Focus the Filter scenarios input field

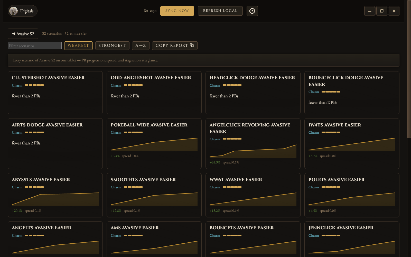click(35, 45)
